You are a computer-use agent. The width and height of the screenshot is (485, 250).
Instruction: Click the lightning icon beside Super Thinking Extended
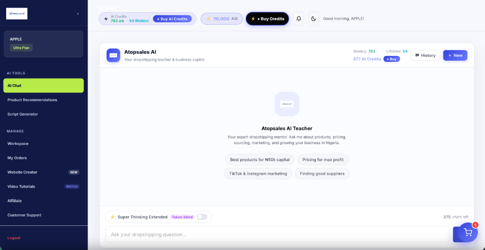113,217
